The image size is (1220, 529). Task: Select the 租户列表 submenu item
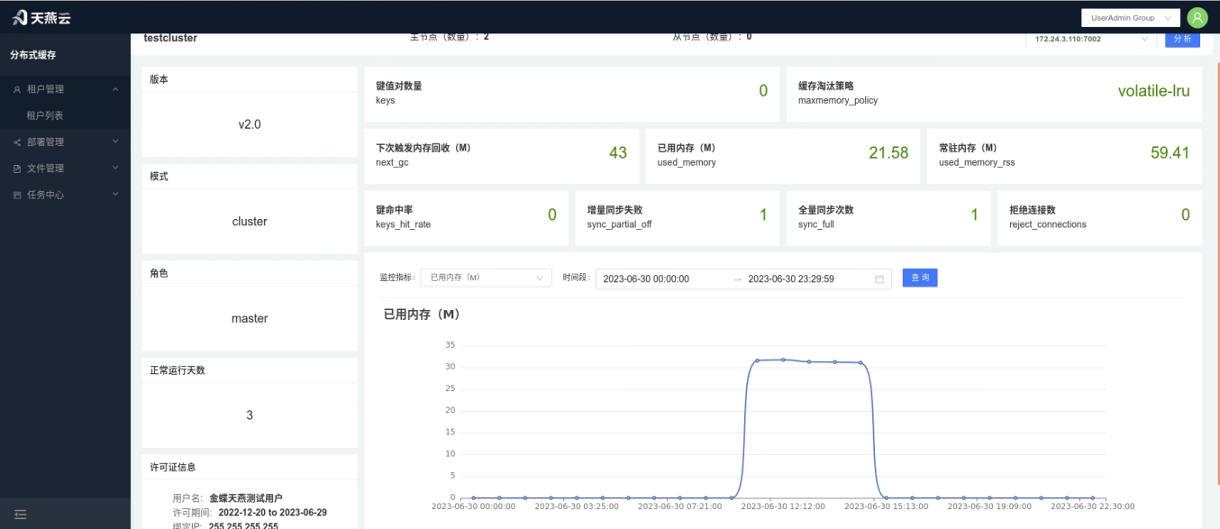click(x=45, y=115)
